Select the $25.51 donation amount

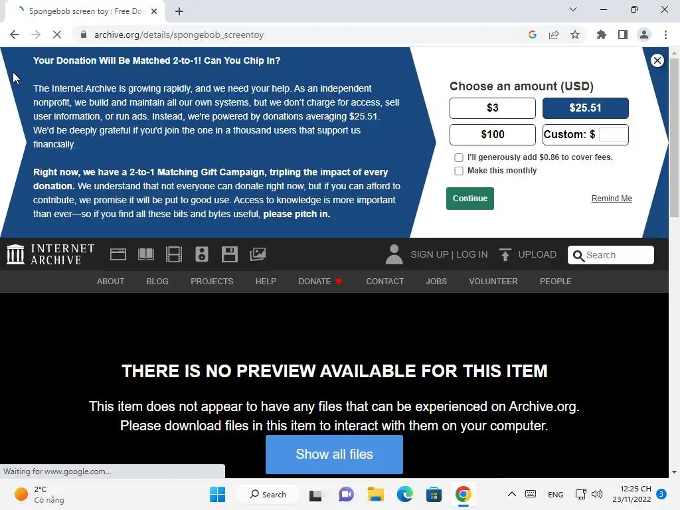(x=586, y=108)
